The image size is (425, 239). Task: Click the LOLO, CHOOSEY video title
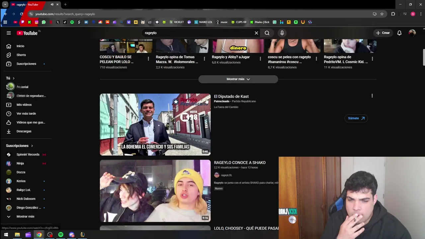[246, 228]
